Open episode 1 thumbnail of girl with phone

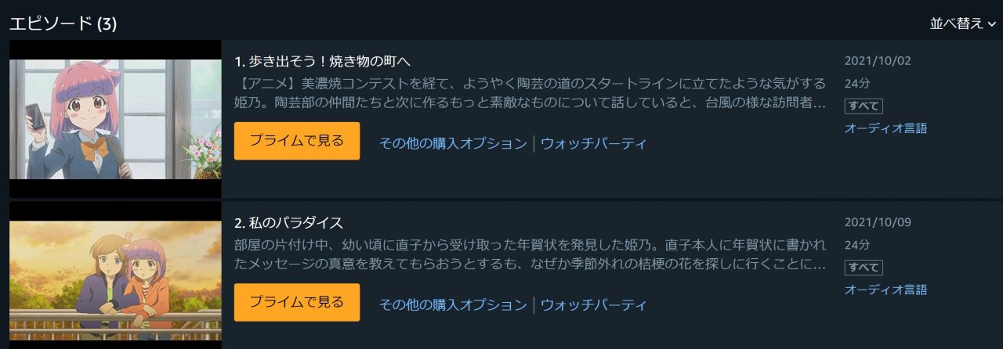coord(115,119)
